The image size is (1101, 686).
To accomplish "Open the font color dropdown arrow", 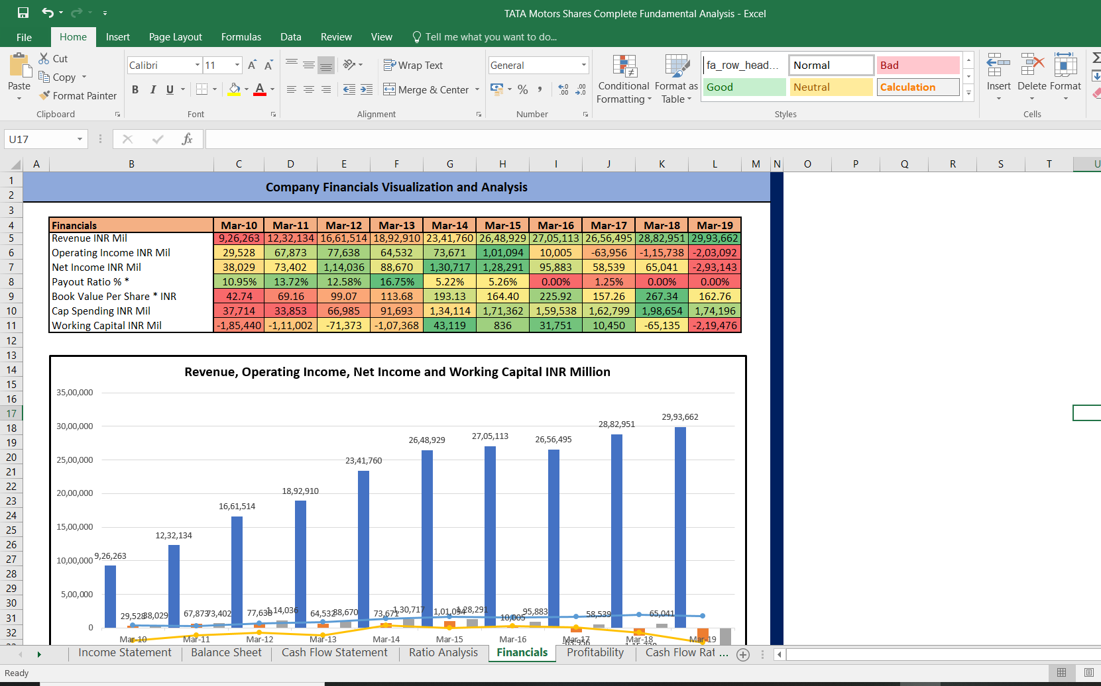I will click(x=272, y=89).
